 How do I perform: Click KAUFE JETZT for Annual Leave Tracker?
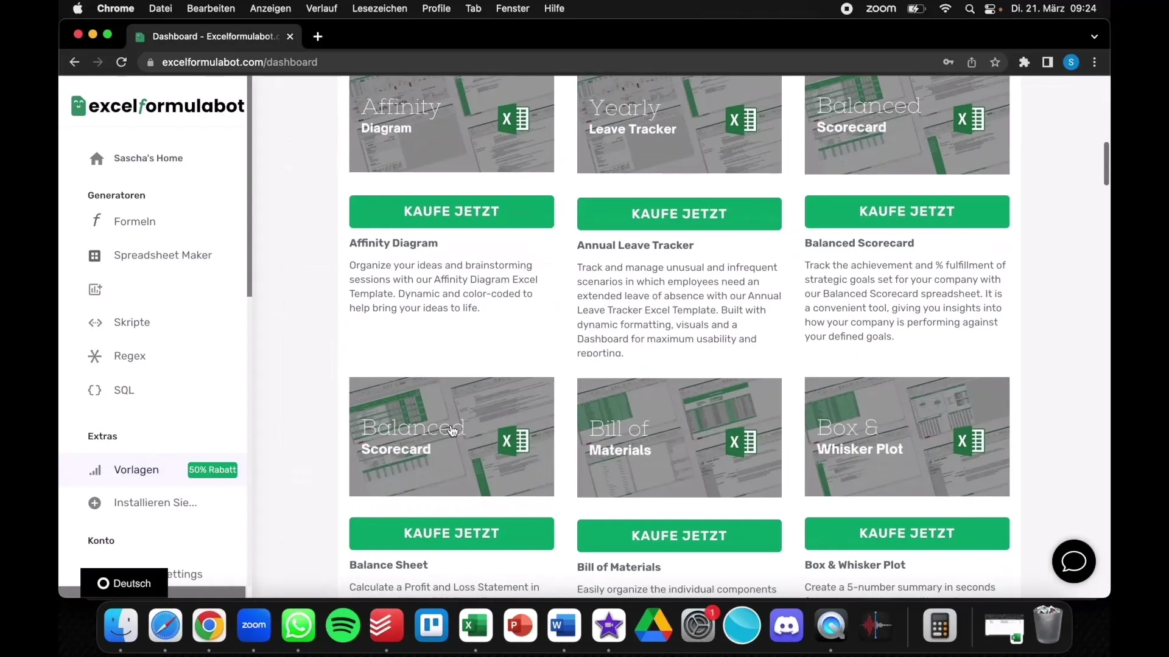(x=679, y=214)
